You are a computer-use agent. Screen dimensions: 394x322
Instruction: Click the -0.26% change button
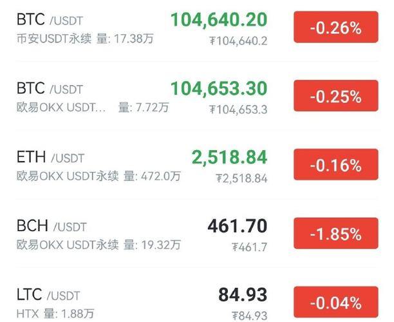(335, 28)
